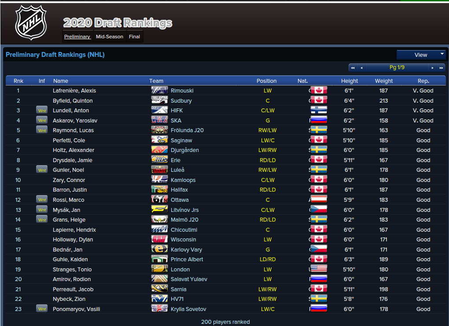
Task: Sort by the Weight column header
Action: coord(384,81)
